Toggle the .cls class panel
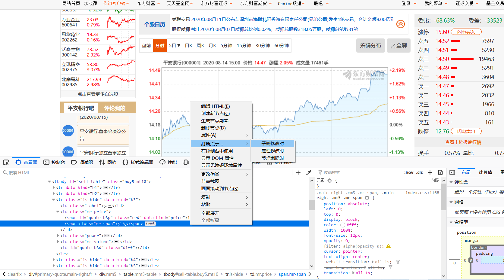Image resolution: width=504 pixels, height=280 pixels. point(420,172)
